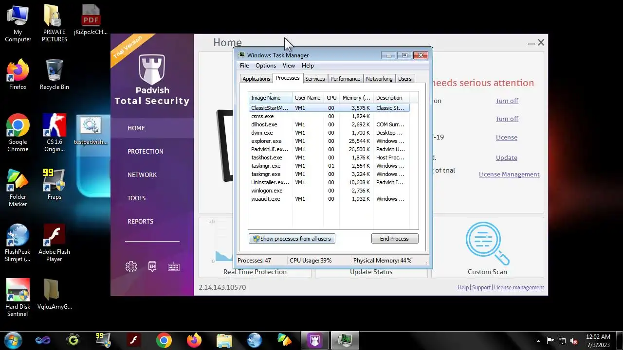This screenshot has width=623, height=350.
Task: Open Padvish settings gear icon
Action: point(131,266)
